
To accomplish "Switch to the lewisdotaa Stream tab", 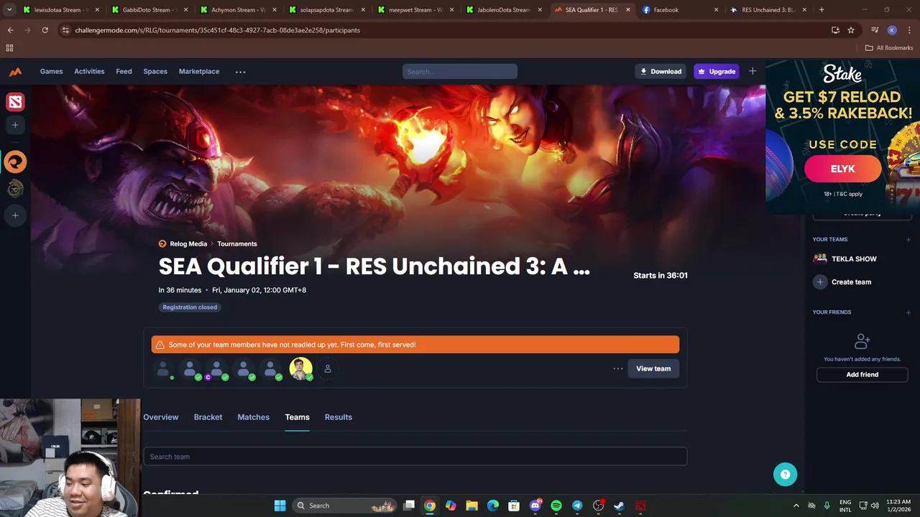I will click(x=62, y=10).
